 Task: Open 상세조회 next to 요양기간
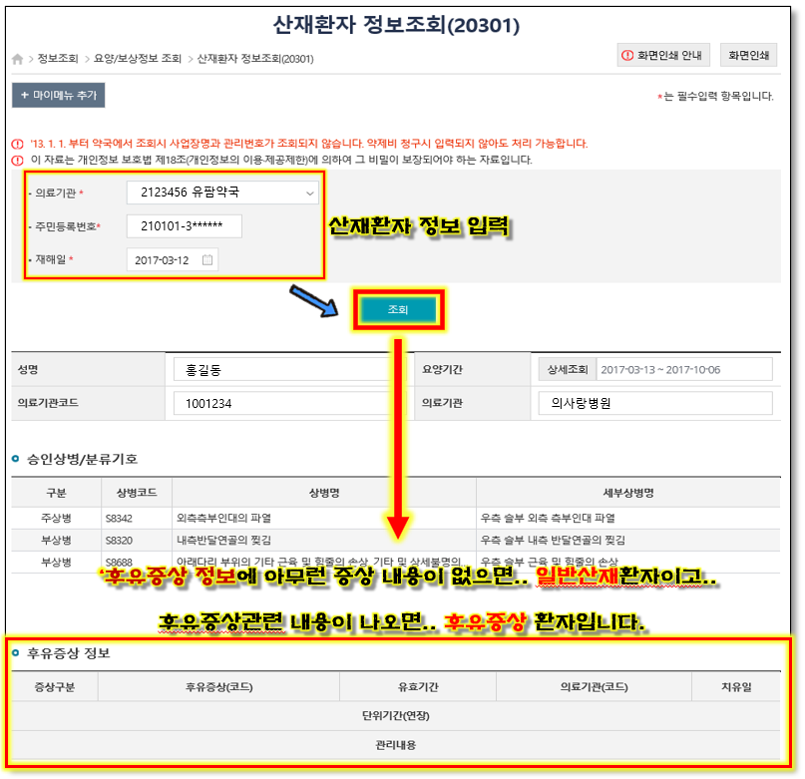click(x=565, y=369)
